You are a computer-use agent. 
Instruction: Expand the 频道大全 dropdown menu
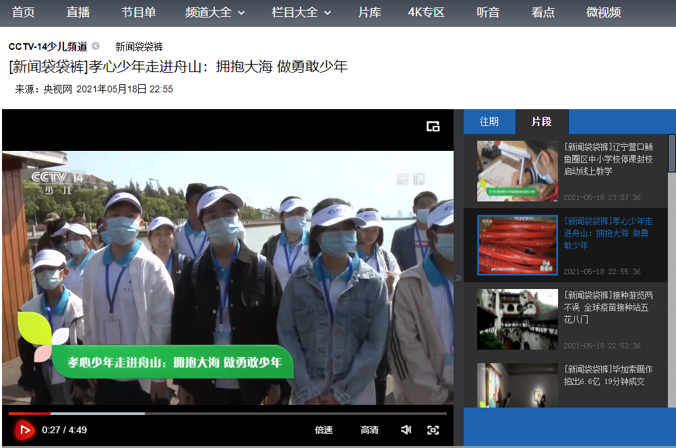click(215, 13)
